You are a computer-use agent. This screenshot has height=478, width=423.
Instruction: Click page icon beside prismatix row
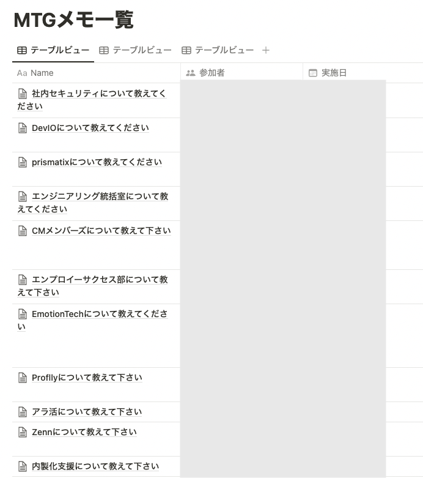(23, 162)
